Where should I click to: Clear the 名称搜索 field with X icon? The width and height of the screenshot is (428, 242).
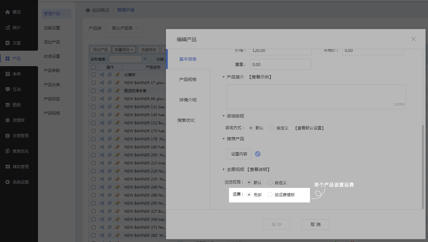coord(145,59)
